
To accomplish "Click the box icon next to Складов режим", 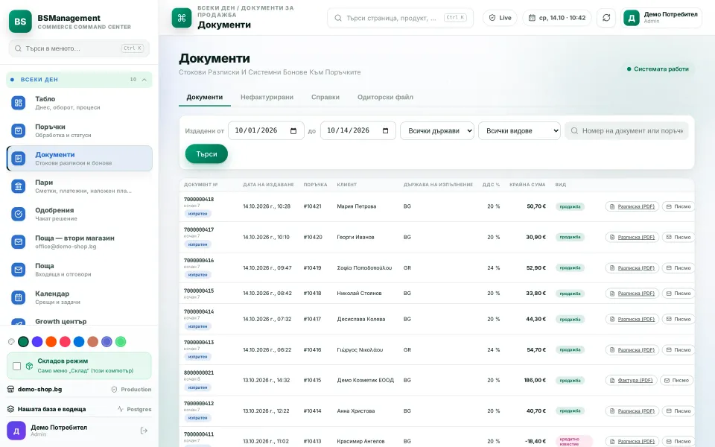I will (x=29, y=366).
